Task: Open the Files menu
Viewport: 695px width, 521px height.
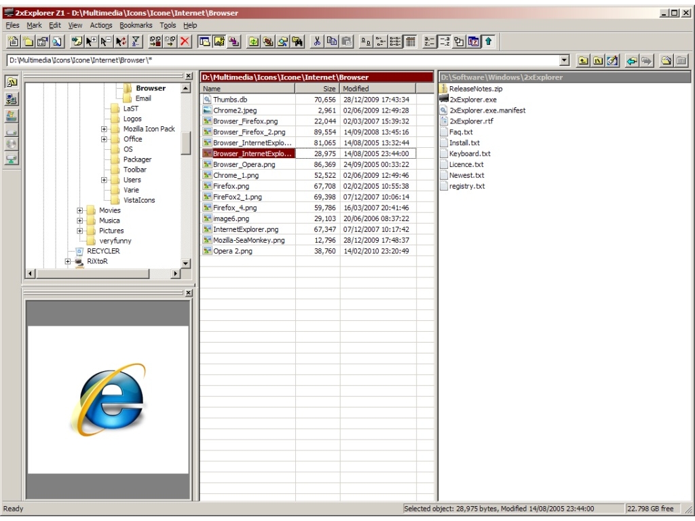Action: (12, 25)
